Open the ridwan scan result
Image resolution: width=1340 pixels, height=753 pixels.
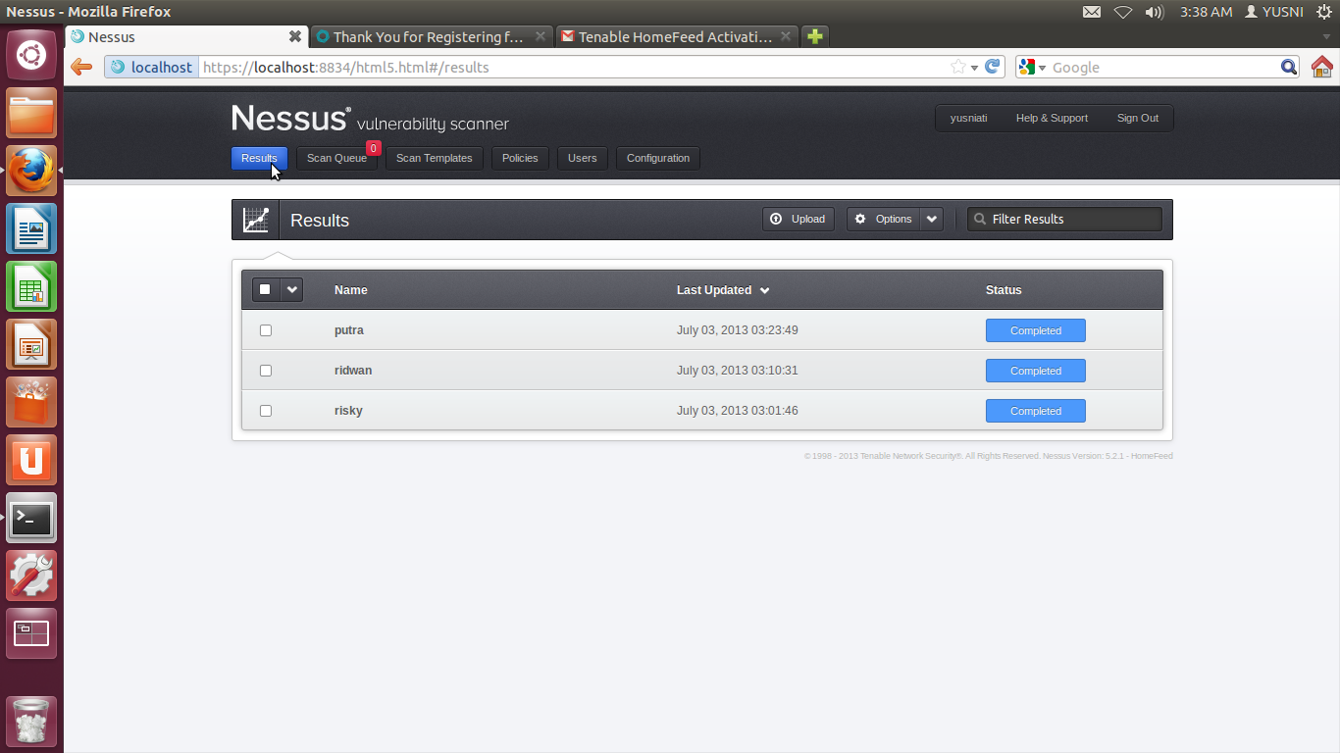pyautogui.click(x=353, y=371)
